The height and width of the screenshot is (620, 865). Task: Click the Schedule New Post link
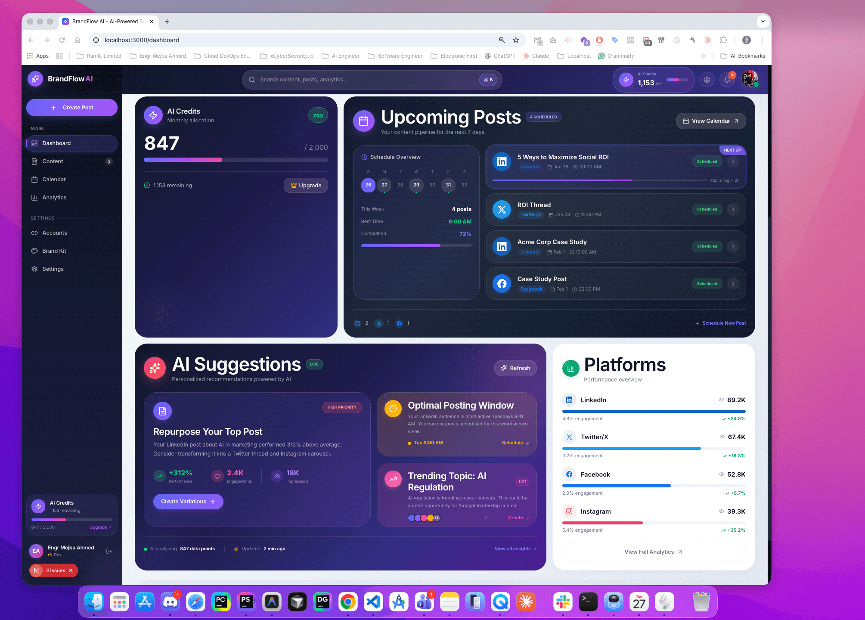click(724, 323)
